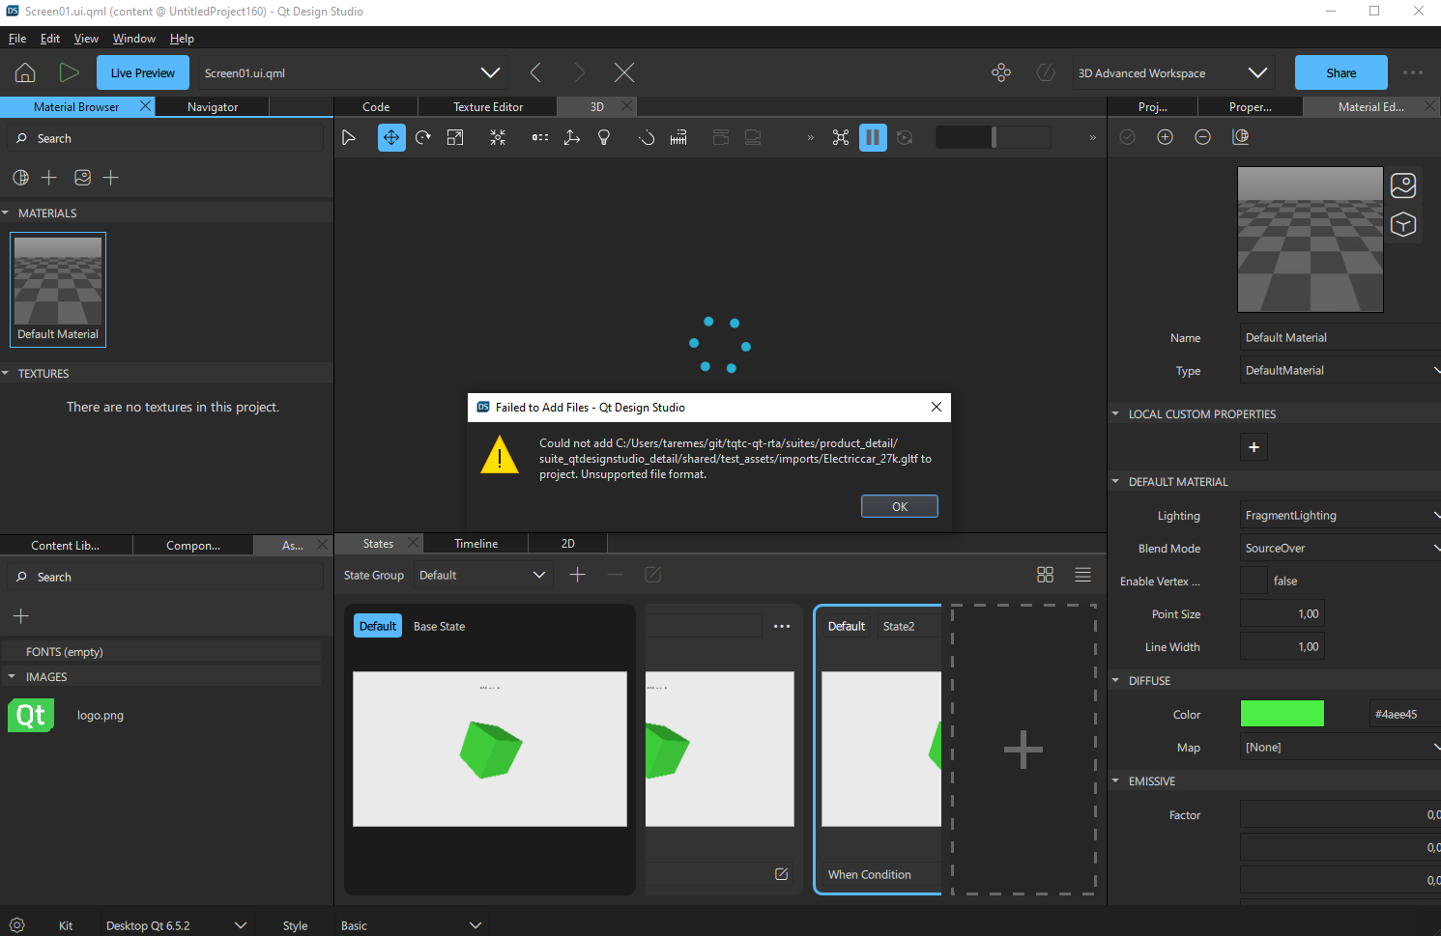Toggle Default button on Base State card
The height and width of the screenshot is (936, 1441).
(378, 626)
